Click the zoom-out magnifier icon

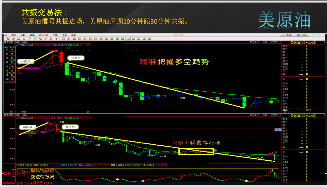coord(35,39)
